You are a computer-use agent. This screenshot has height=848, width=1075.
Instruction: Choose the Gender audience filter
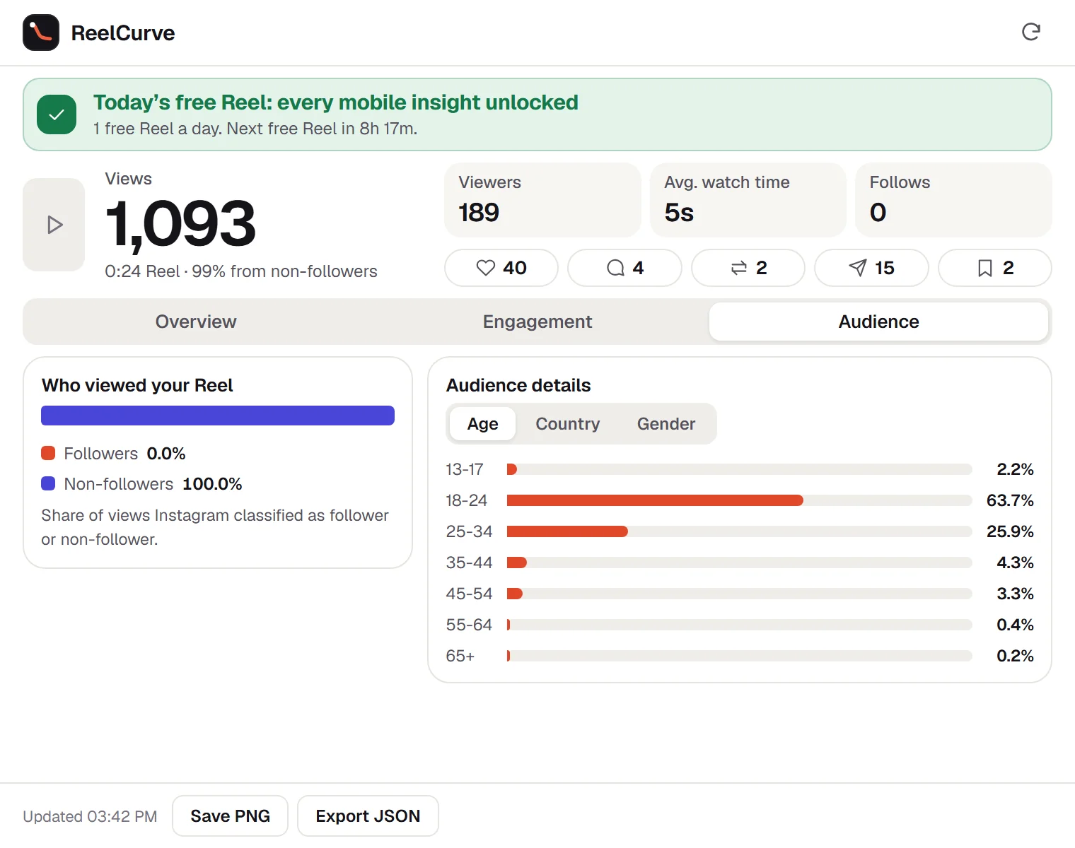coord(666,424)
